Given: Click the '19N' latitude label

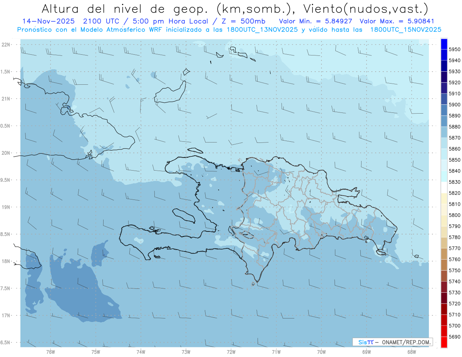Looking at the screenshot, I should tap(6, 207).
